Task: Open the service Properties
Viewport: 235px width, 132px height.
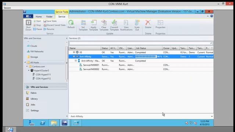Action: click(x=160, y=24)
